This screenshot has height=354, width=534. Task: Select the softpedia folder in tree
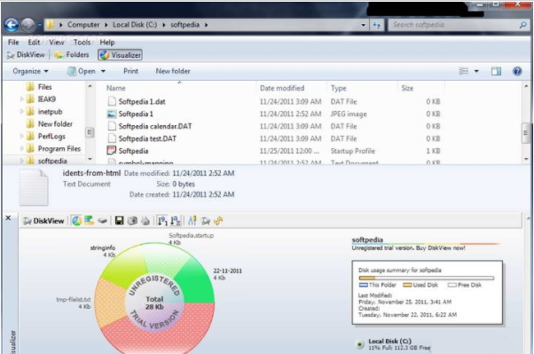[47, 161]
